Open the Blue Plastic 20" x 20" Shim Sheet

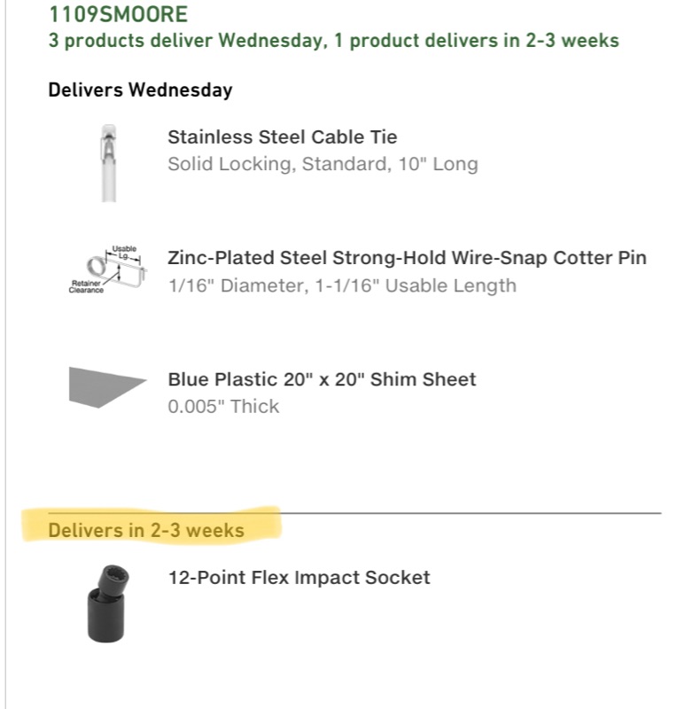(322, 379)
